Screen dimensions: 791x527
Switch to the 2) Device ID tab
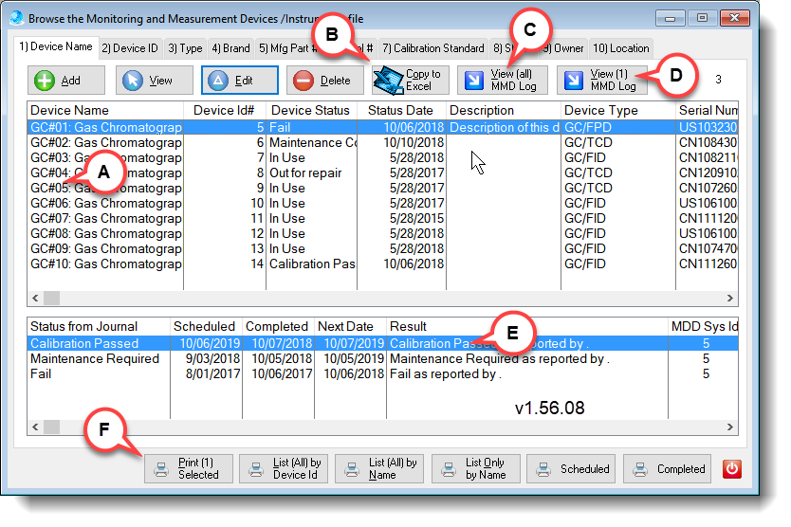[x=130, y=48]
